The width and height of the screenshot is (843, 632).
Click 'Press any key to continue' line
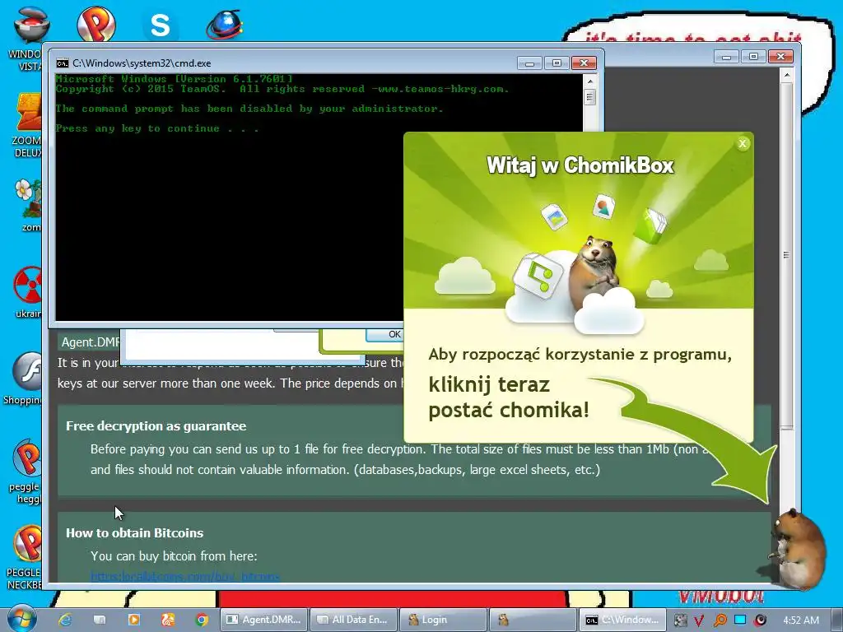coord(157,128)
